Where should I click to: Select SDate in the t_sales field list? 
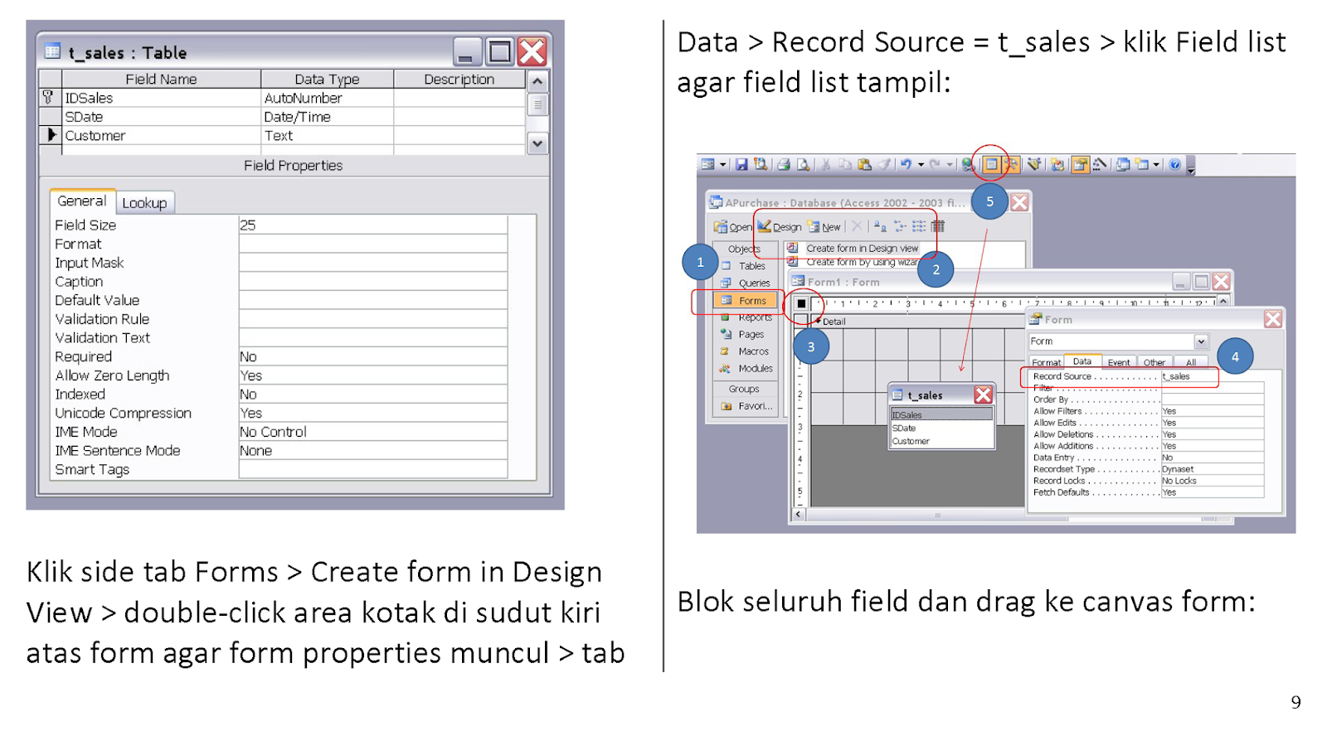(x=942, y=428)
